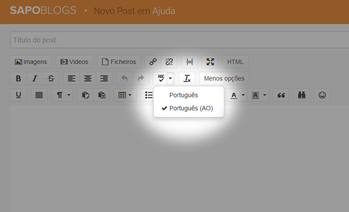Screen dimensions: 349x212
Task: Open the emoticon smiley picker
Action: pyautogui.click(x=322, y=95)
